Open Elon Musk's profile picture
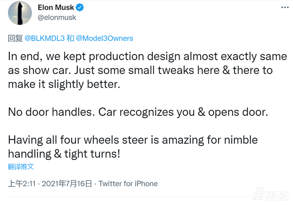Viewport: 293px width, 205px height. coord(20,12)
